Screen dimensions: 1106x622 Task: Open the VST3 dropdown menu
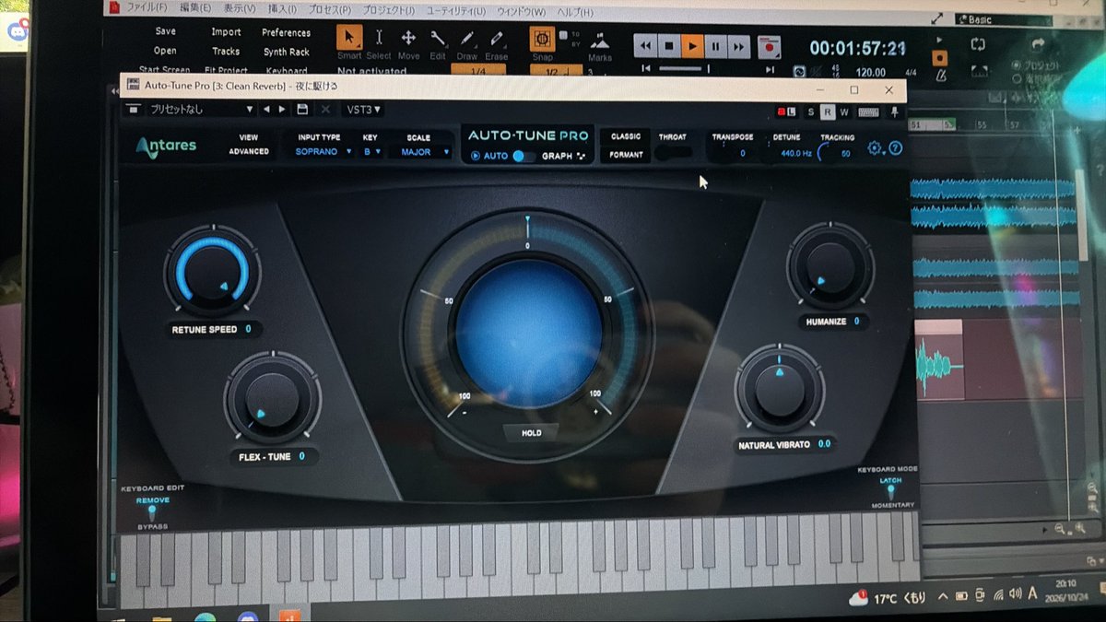[x=363, y=109]
